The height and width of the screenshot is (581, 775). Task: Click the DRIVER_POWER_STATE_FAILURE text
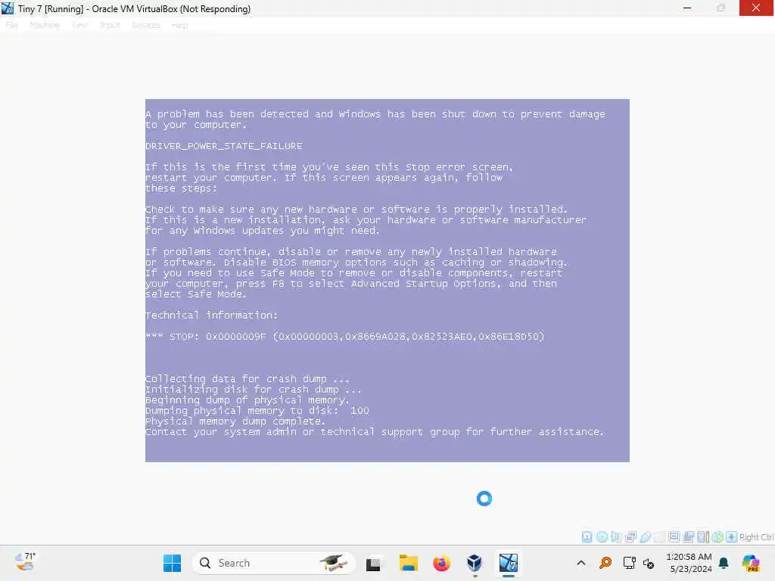tap(223, 146)
